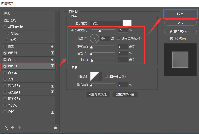This screenshot has width=199, height=134.
Task: Uncheck the highlighted 内阴影 checkbox
Action: tap(5, 66)
